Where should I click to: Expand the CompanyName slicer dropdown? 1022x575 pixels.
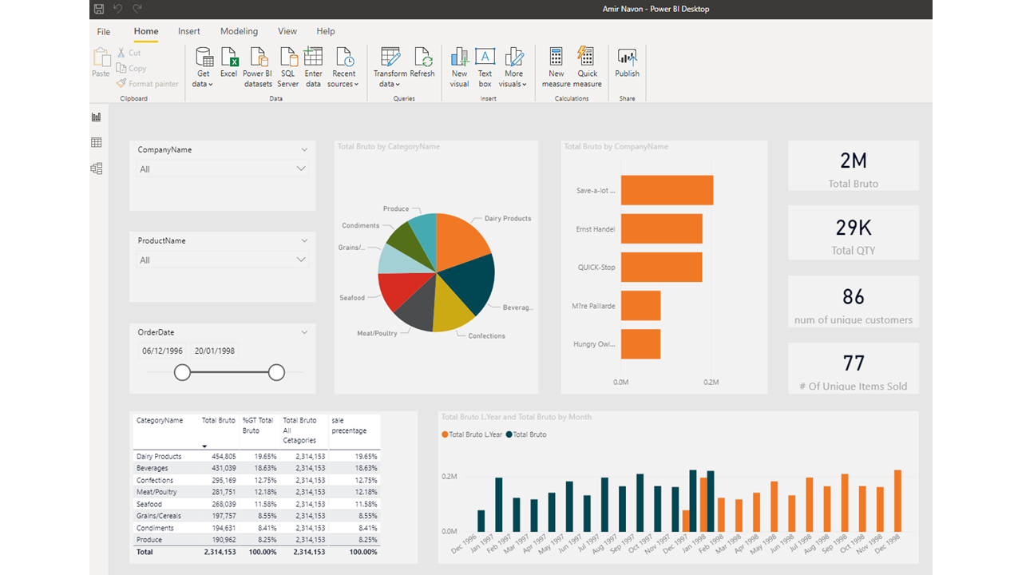point(304,149)
